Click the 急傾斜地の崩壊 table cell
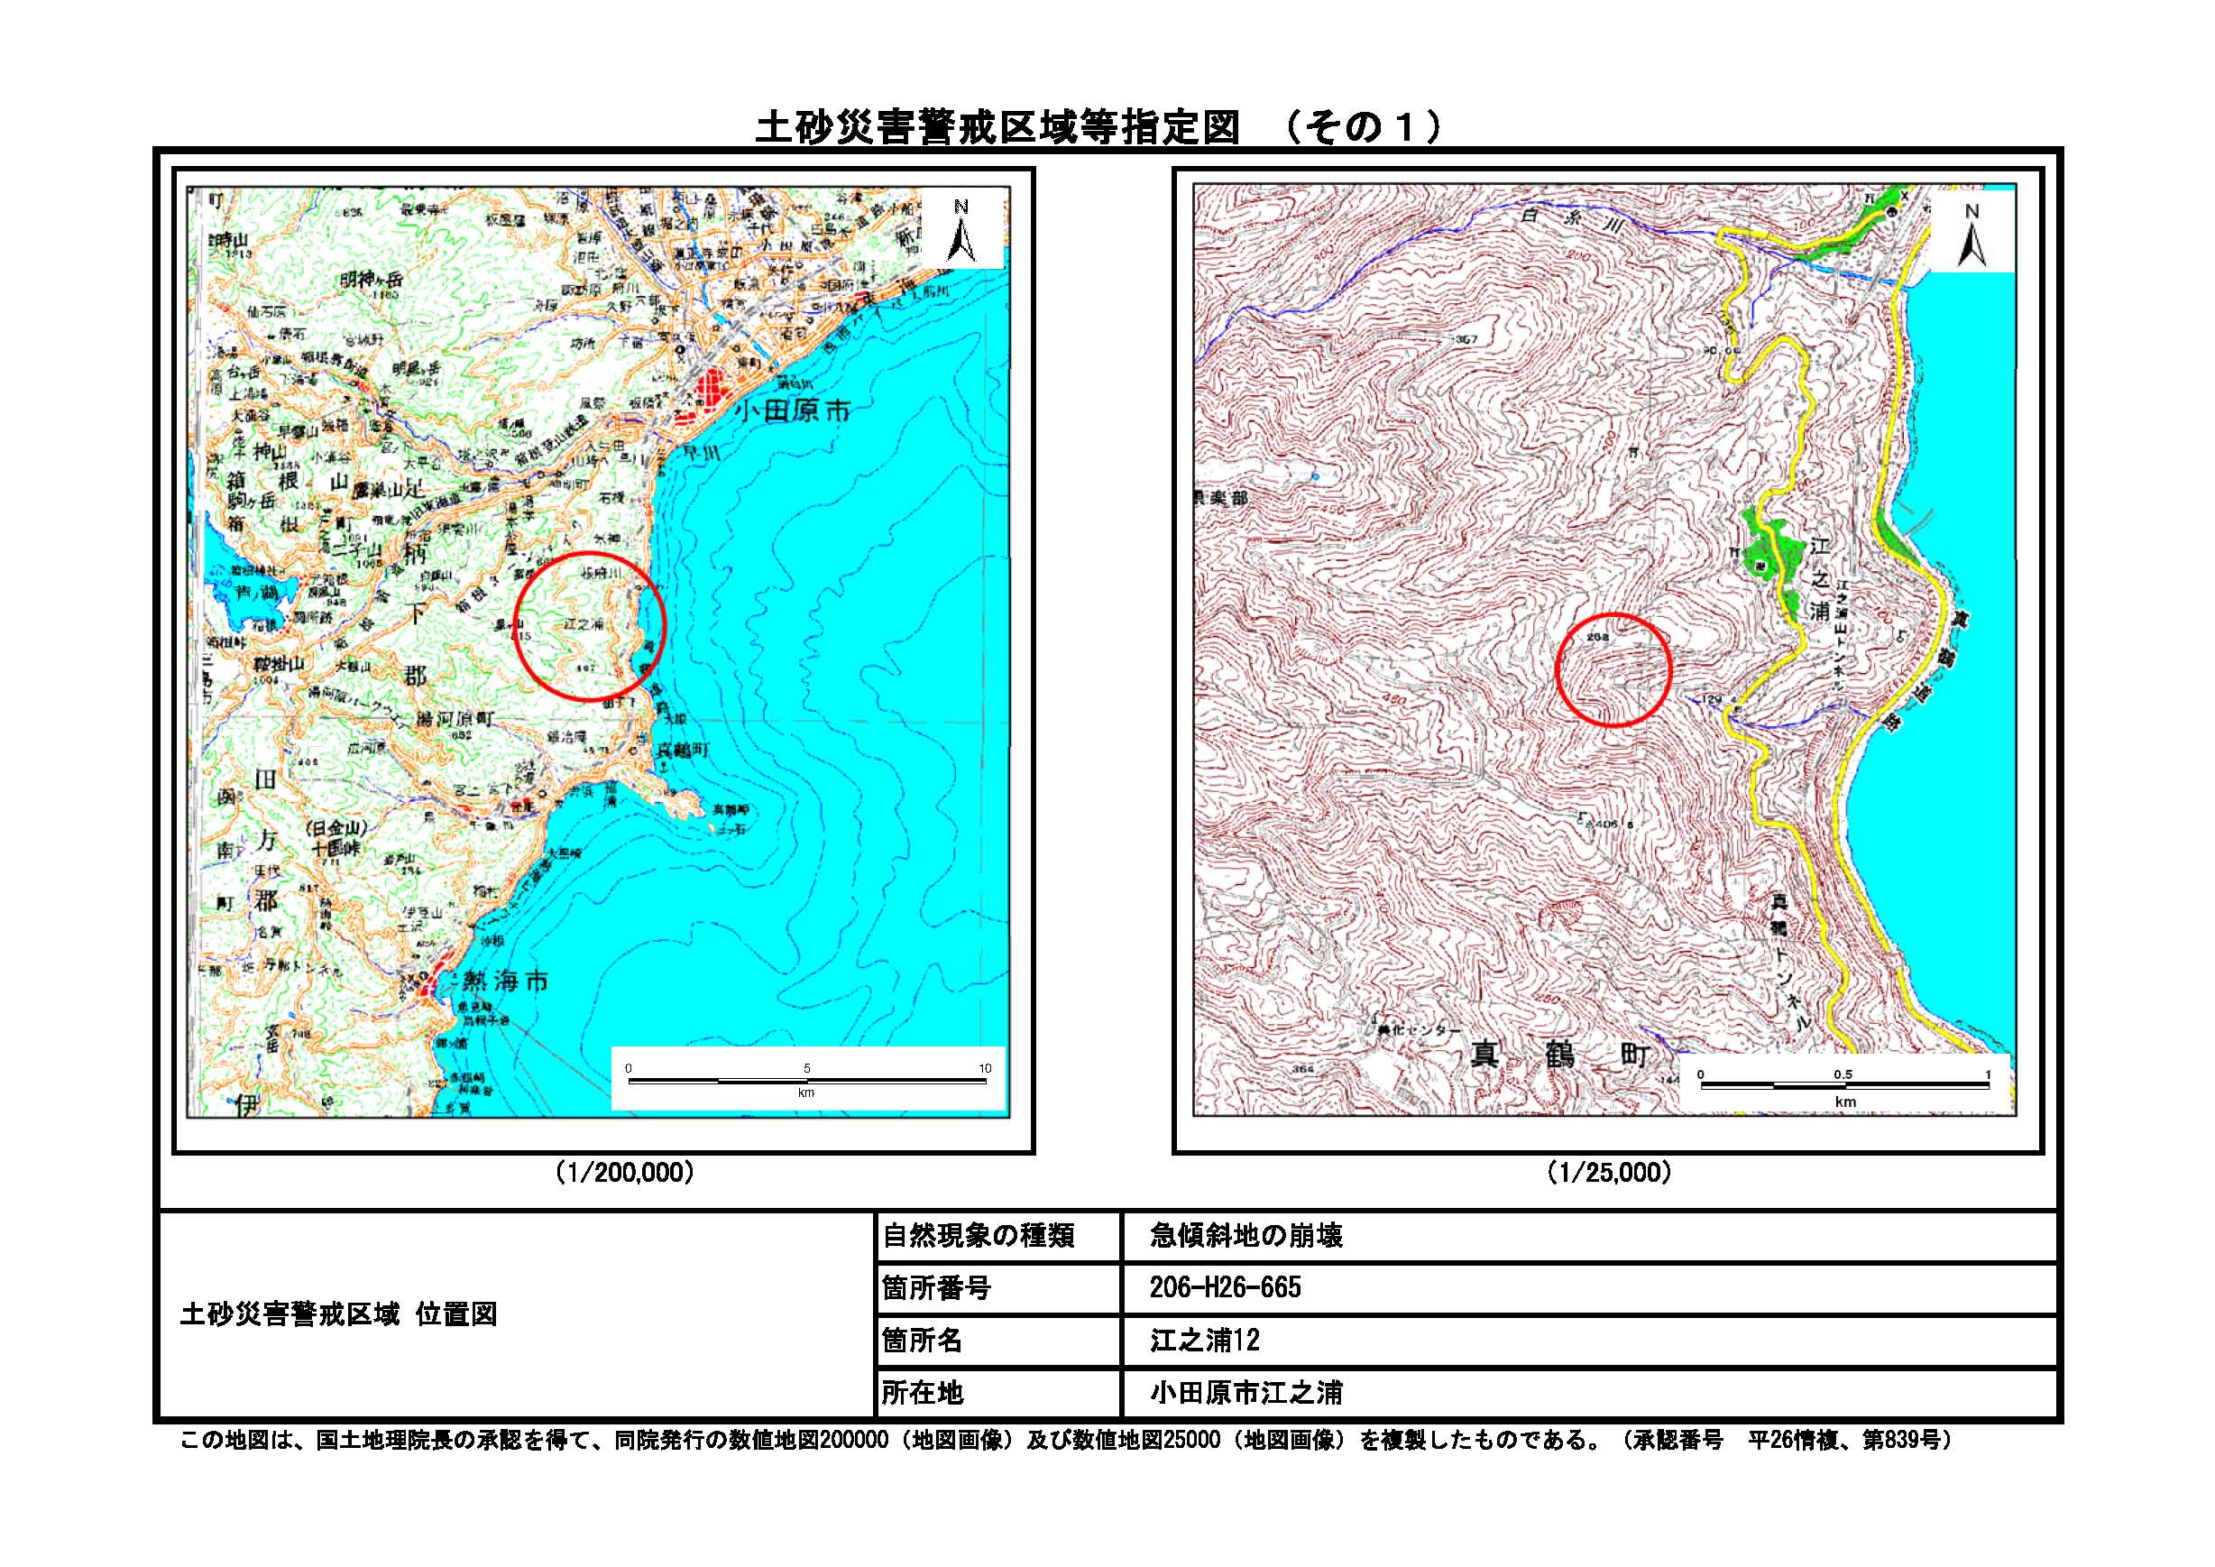 (x=1245, y=1236)
